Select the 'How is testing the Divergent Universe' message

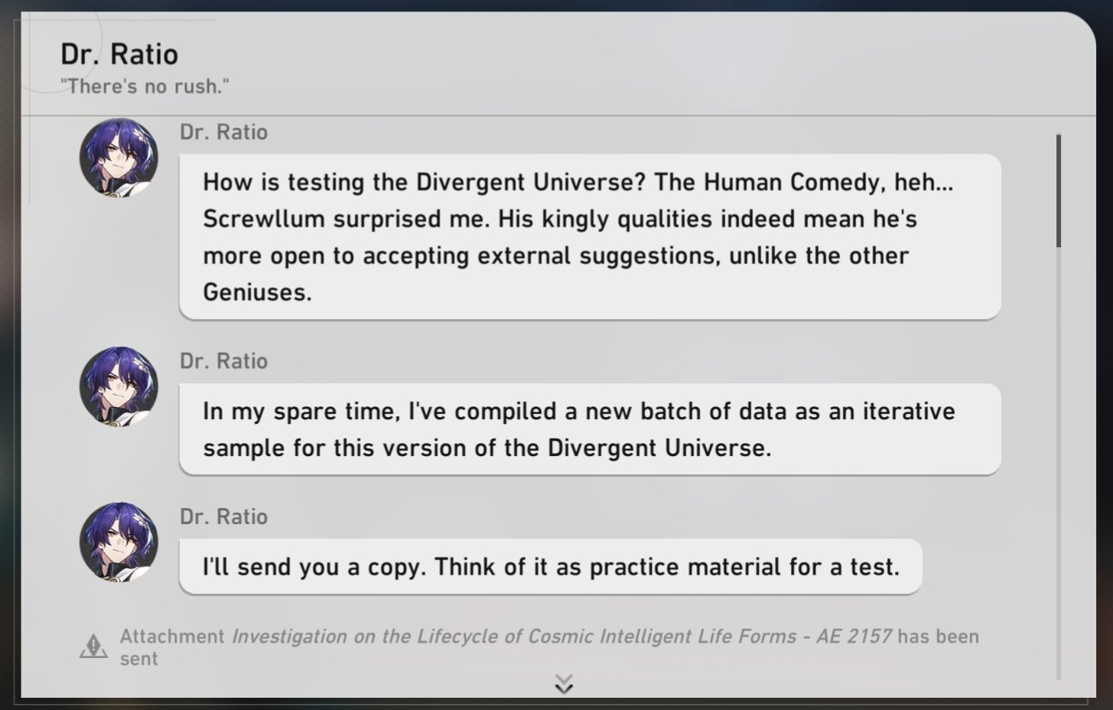[x=589, y=236]
